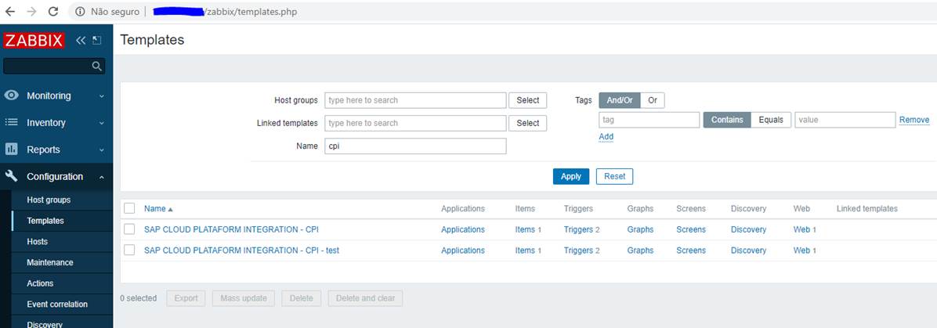Viewport: 937px width, 328px height.
Task: Click the sidebar search box
Action: (54, 67)
